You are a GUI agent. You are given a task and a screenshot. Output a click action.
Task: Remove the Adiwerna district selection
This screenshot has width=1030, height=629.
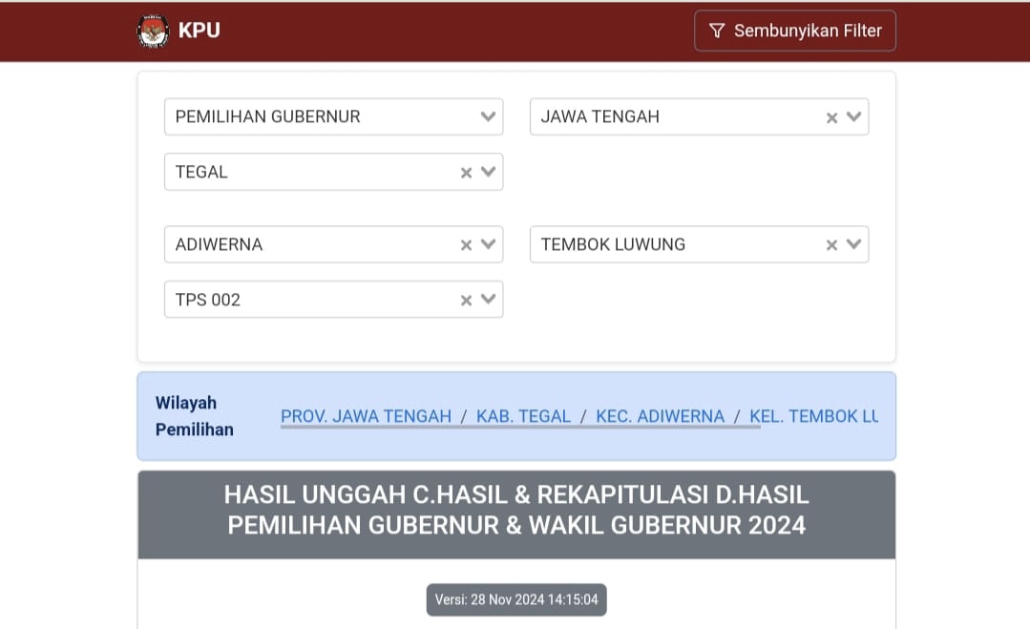click(x=466, y=245)
